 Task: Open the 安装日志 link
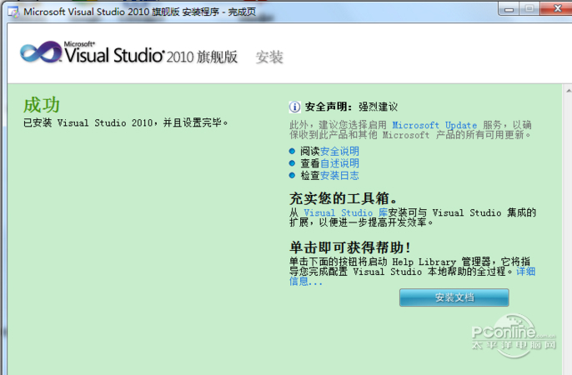click(339, 175)
